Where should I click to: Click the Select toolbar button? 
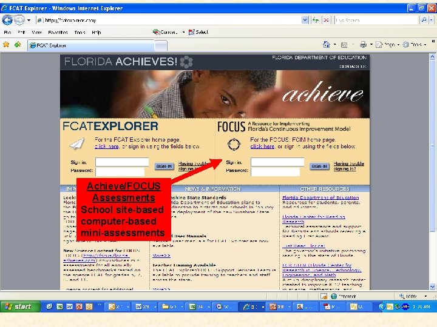198,32
